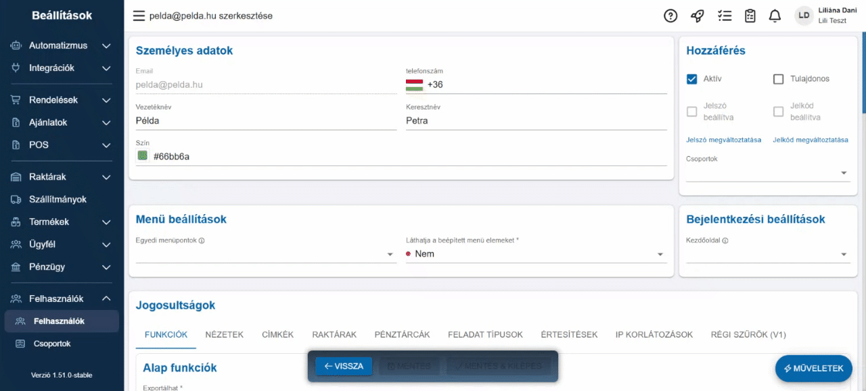Click the Keresztnév input field
Screen dimensions: 866x391
click(x=534, y=120)
